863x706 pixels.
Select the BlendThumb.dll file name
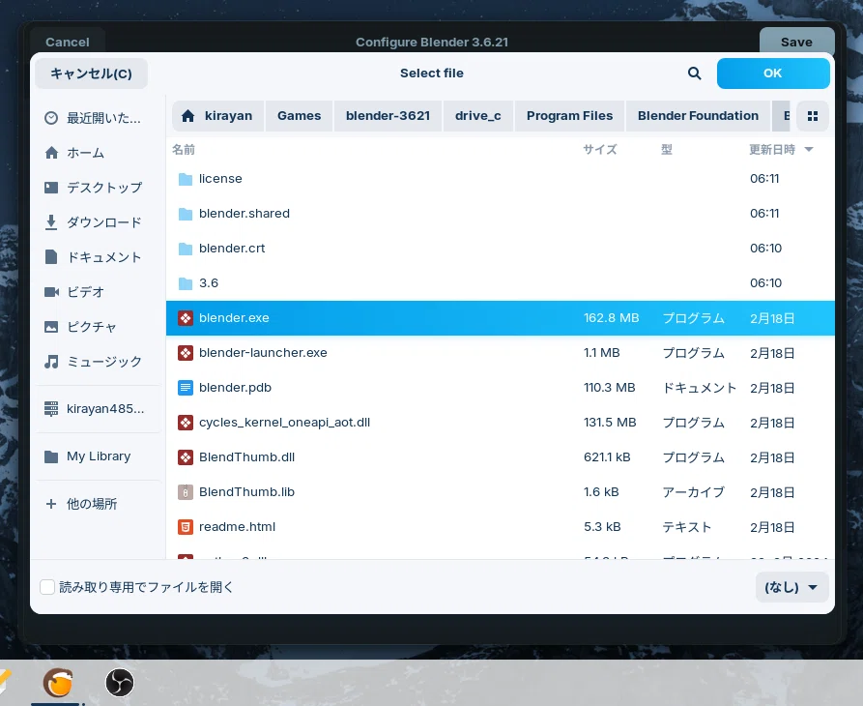click(246, 457)
